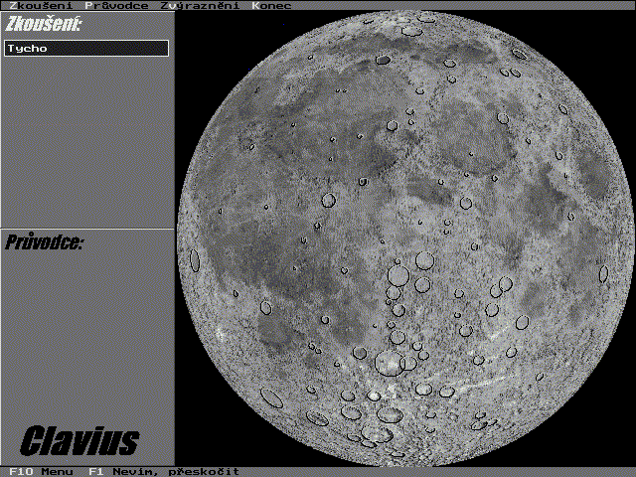The width and height of the screenshot is (636, 477).
Task: Select the large Clavius crater near south pole
Action: [x=377, y=432]
